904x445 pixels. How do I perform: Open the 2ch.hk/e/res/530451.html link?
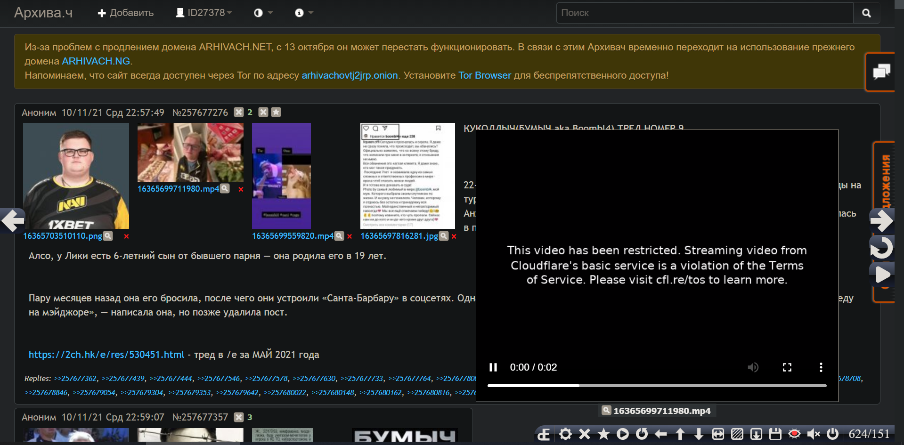(x=106, y=355)
